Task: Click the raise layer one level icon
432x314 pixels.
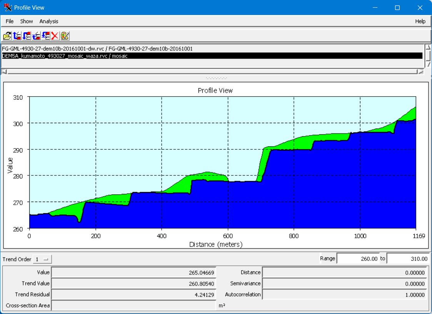Action: (x=36, y=36)
